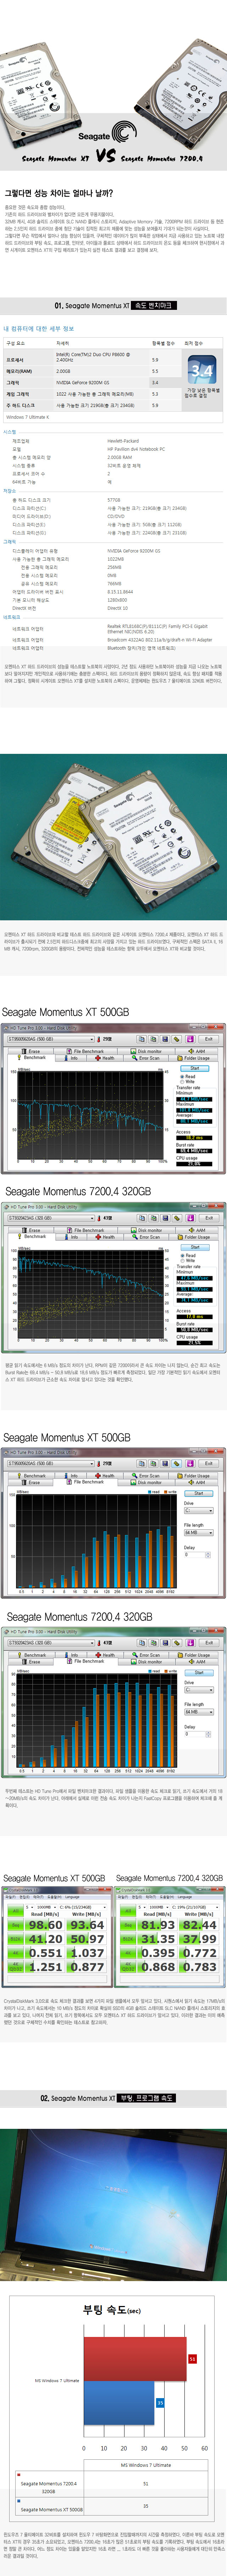Click Exit in HD Tune XT transfer-rate window
This screenshot has height=2576, width=227.
(x=208, y=1039)
